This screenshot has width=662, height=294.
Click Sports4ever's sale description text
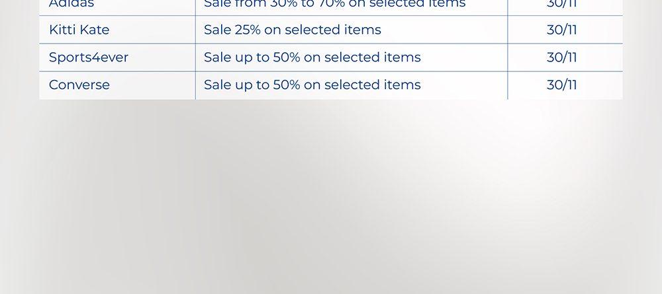pos(312,57)
